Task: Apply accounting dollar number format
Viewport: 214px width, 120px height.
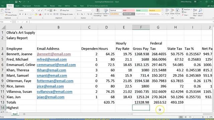Action: (x=78, y=14)
